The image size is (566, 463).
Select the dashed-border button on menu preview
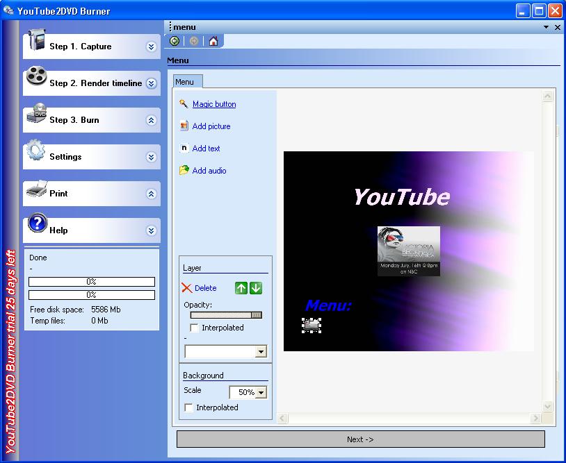(312, 326)
